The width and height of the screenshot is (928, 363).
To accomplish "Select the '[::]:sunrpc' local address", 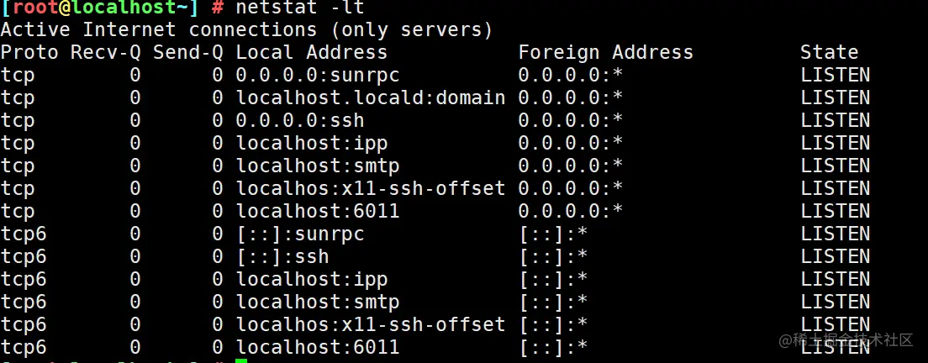I will pos(300,234).
